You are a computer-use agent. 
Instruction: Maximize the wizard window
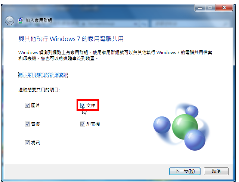tap(210, 7)
